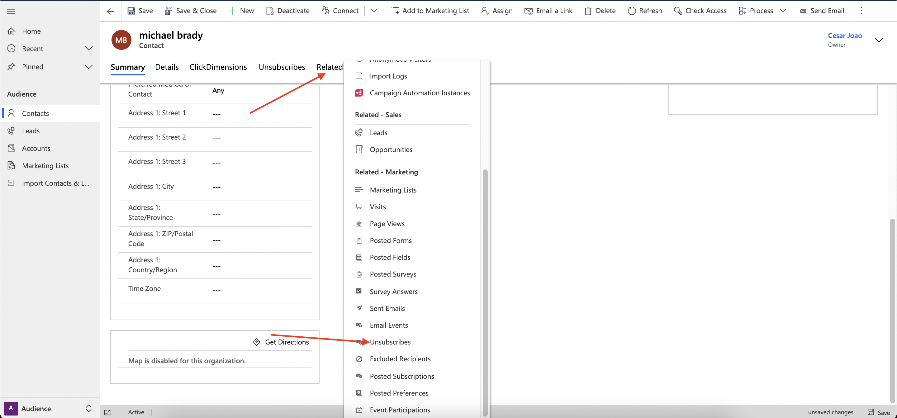Viewport: 897px width, 418px height.
Task: Open the Process dropdown chevron
Action: pos(783,11)
